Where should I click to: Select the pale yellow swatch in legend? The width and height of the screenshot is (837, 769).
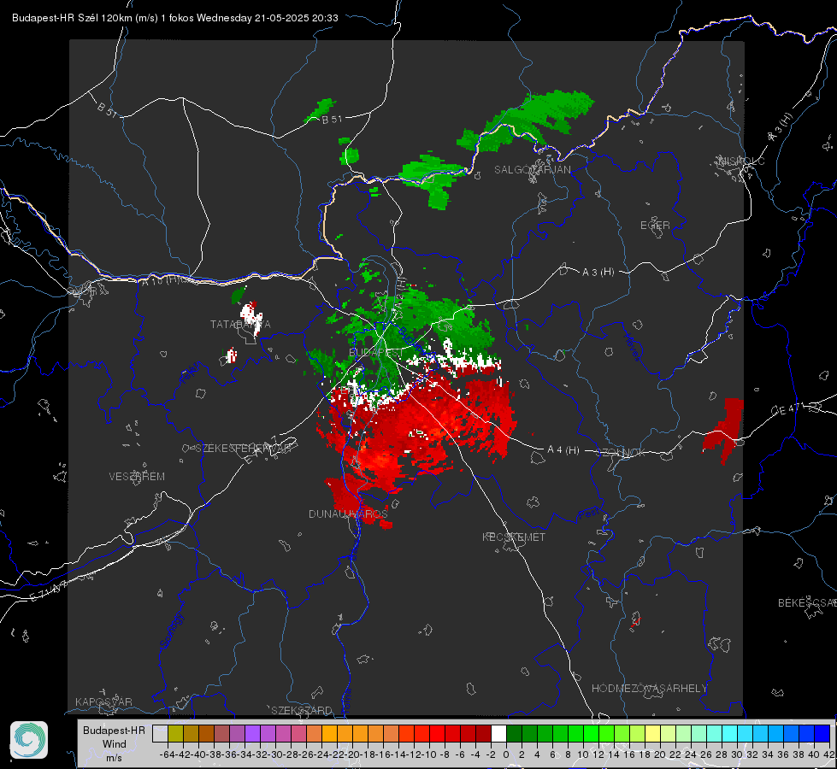[653, 733]
